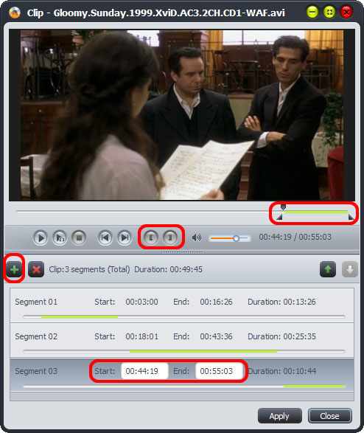Viewport: 364px width, 433px height.
Task: Close window with red X title button
Action: (346, 12)
